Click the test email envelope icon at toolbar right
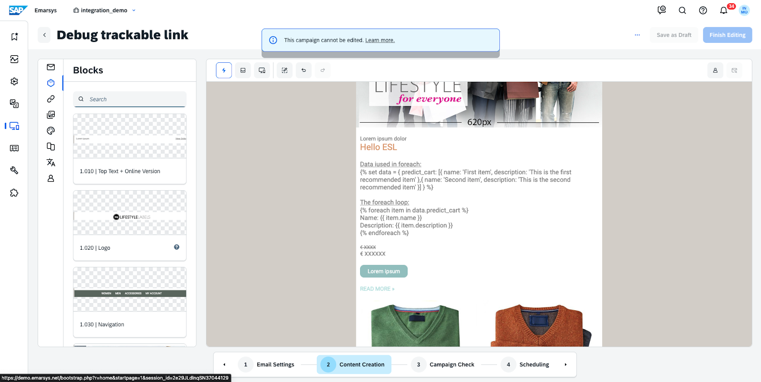 (734, 70)
